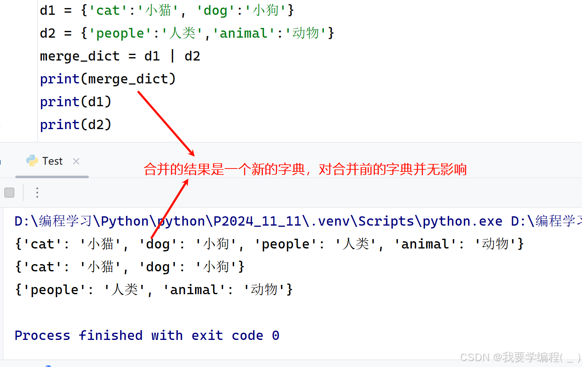
Task: Switch to the Test run tab
Action: coord(52,161)
